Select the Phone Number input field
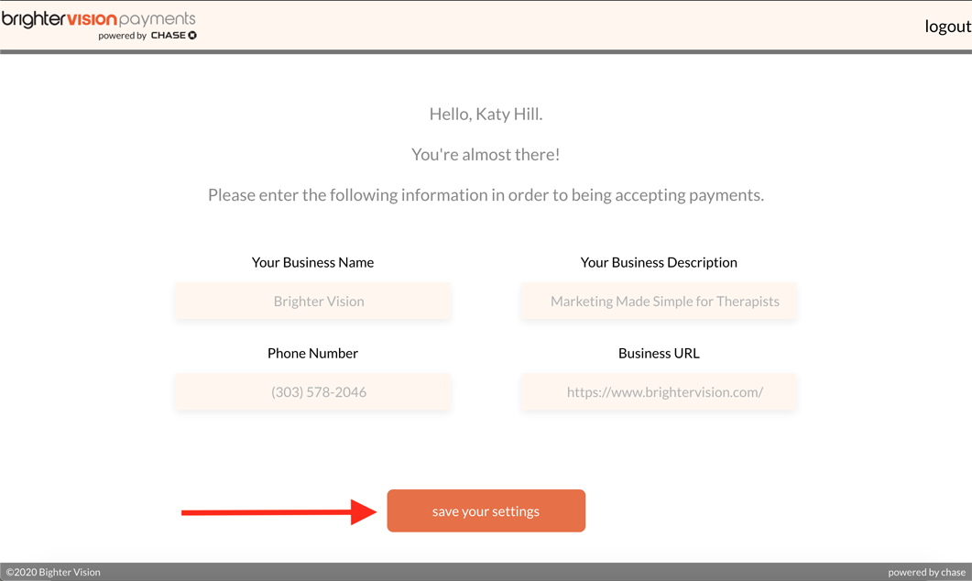 [x=312, y=392]
